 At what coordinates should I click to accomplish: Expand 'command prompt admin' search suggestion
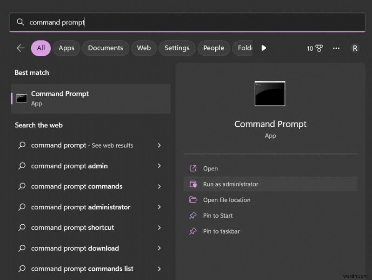pyautogui.click(x=159, y=166)
